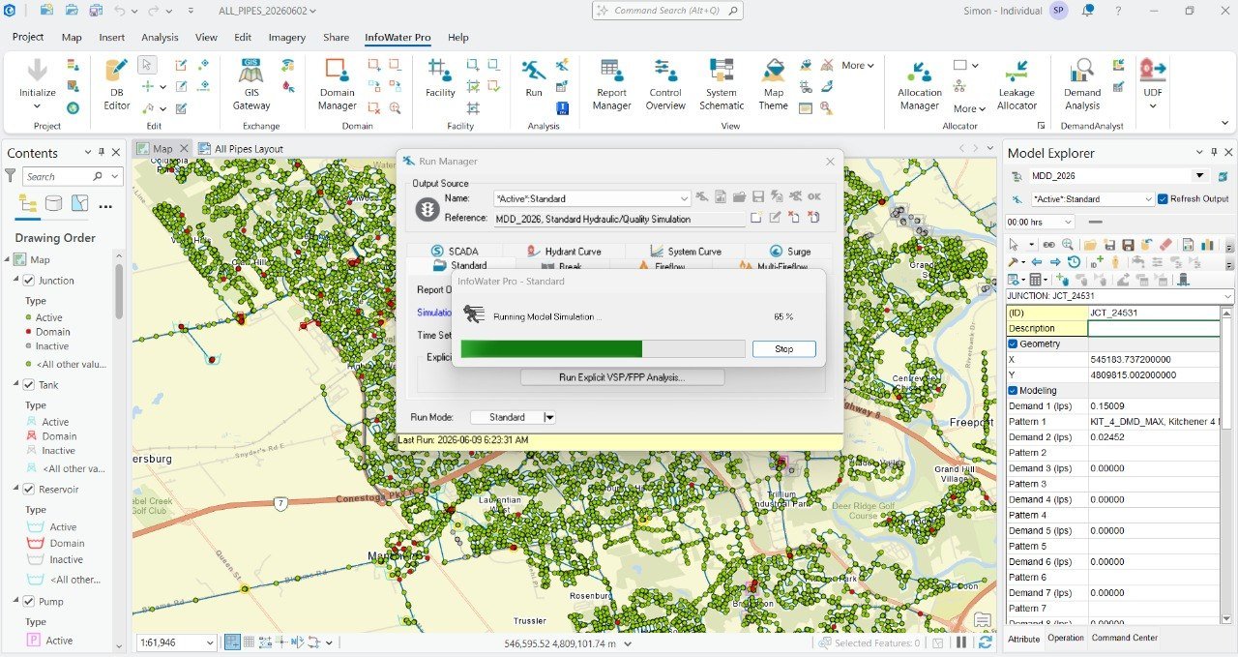Click the Demand 1 (lps) value 0.15009
1238x657 pixels.
click(x=1154, y=405)
